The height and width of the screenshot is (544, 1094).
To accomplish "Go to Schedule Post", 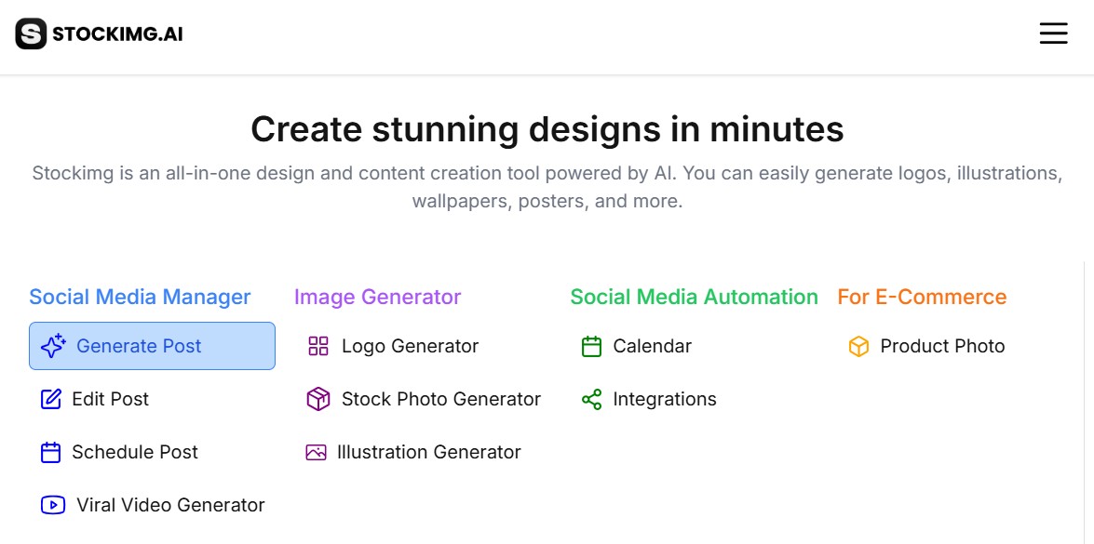I will pyautogui.click(x=135, y=452).
